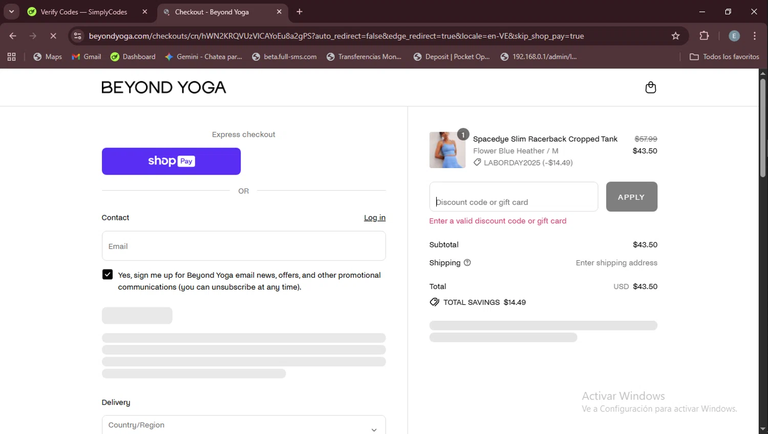
Task: Open a new browser tab
Action: (x=300, y=12)
